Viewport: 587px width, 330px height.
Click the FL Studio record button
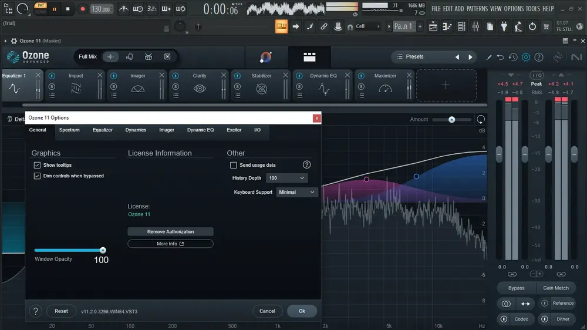point(83,9)
